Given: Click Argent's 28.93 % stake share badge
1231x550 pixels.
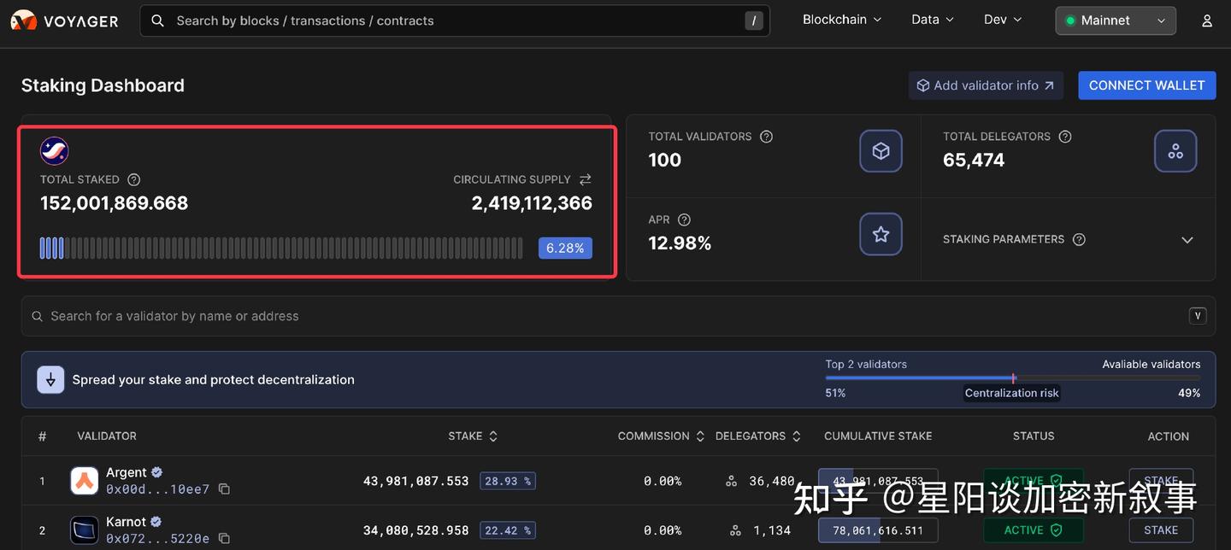Looking at the screenshot, I should pos(508,481).
